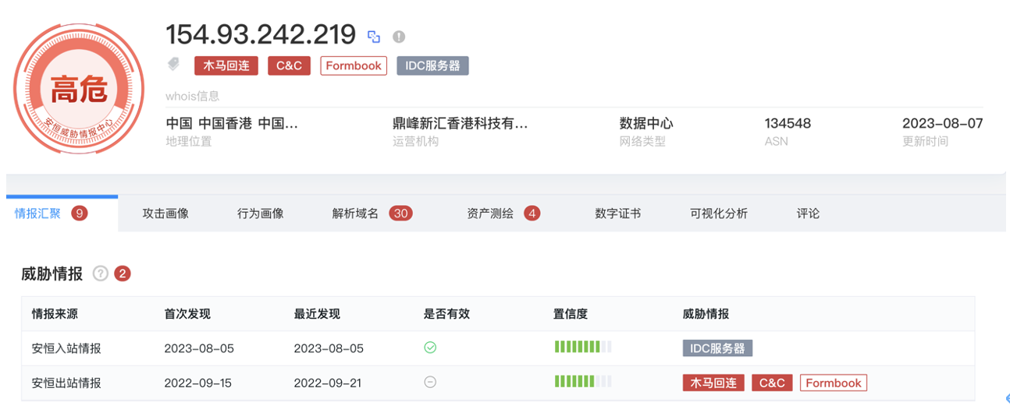Click the truncated 鼎峰新汇香港科技 operator name
Image resolution: width=1010 pixels, height=413 pixels.
pyautogui.click(x=460, y=124)
